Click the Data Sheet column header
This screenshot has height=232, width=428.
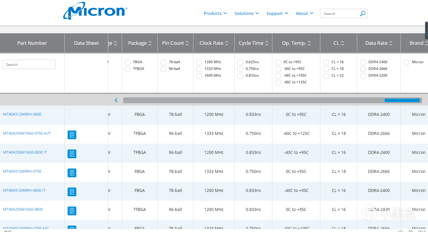click(86, 43)
